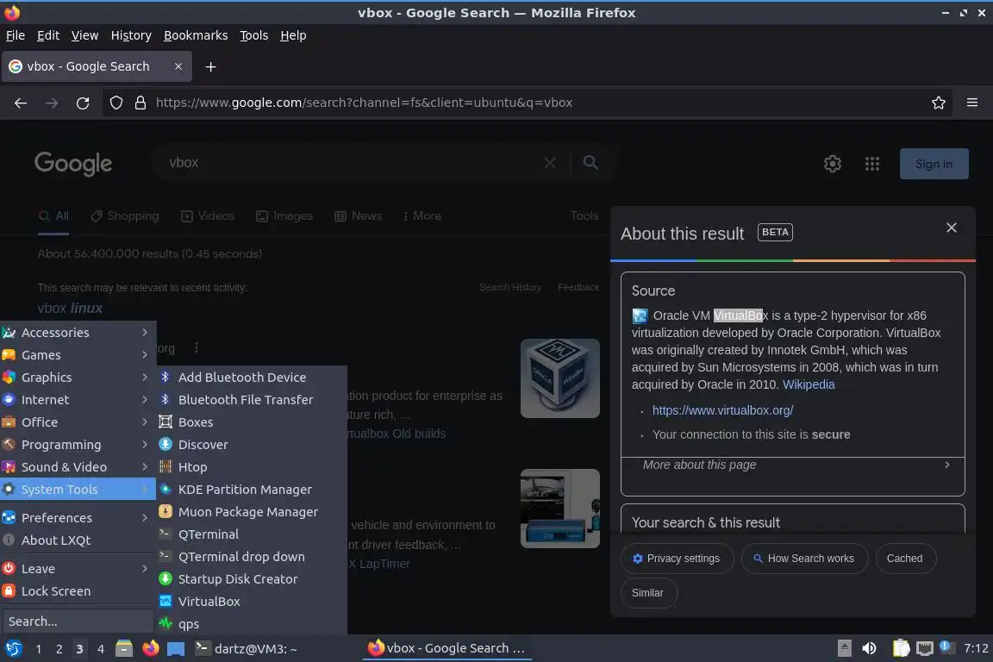This screenshot has height=662, width=993.
Task: Launch Htop from the menu
Action: click(252, 467)
